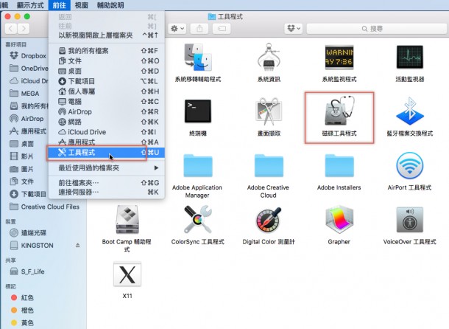Select the yellow (黃色) tag
449x329 pixels.
pos(22,323)
